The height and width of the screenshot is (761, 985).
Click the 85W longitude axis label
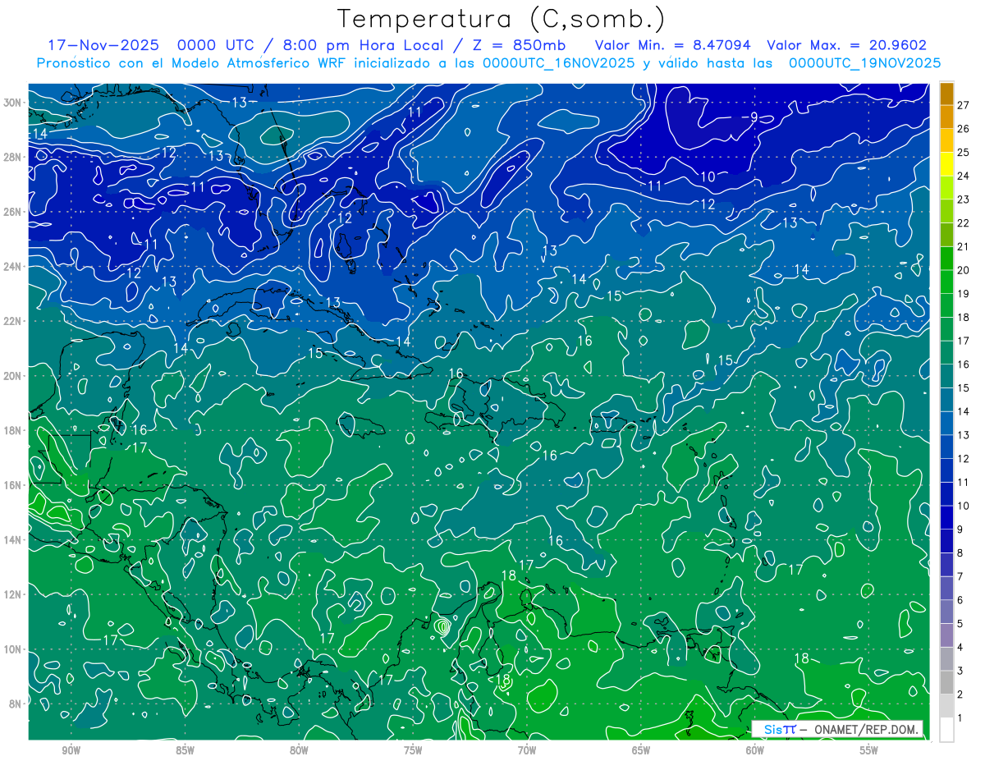point(186,750)
